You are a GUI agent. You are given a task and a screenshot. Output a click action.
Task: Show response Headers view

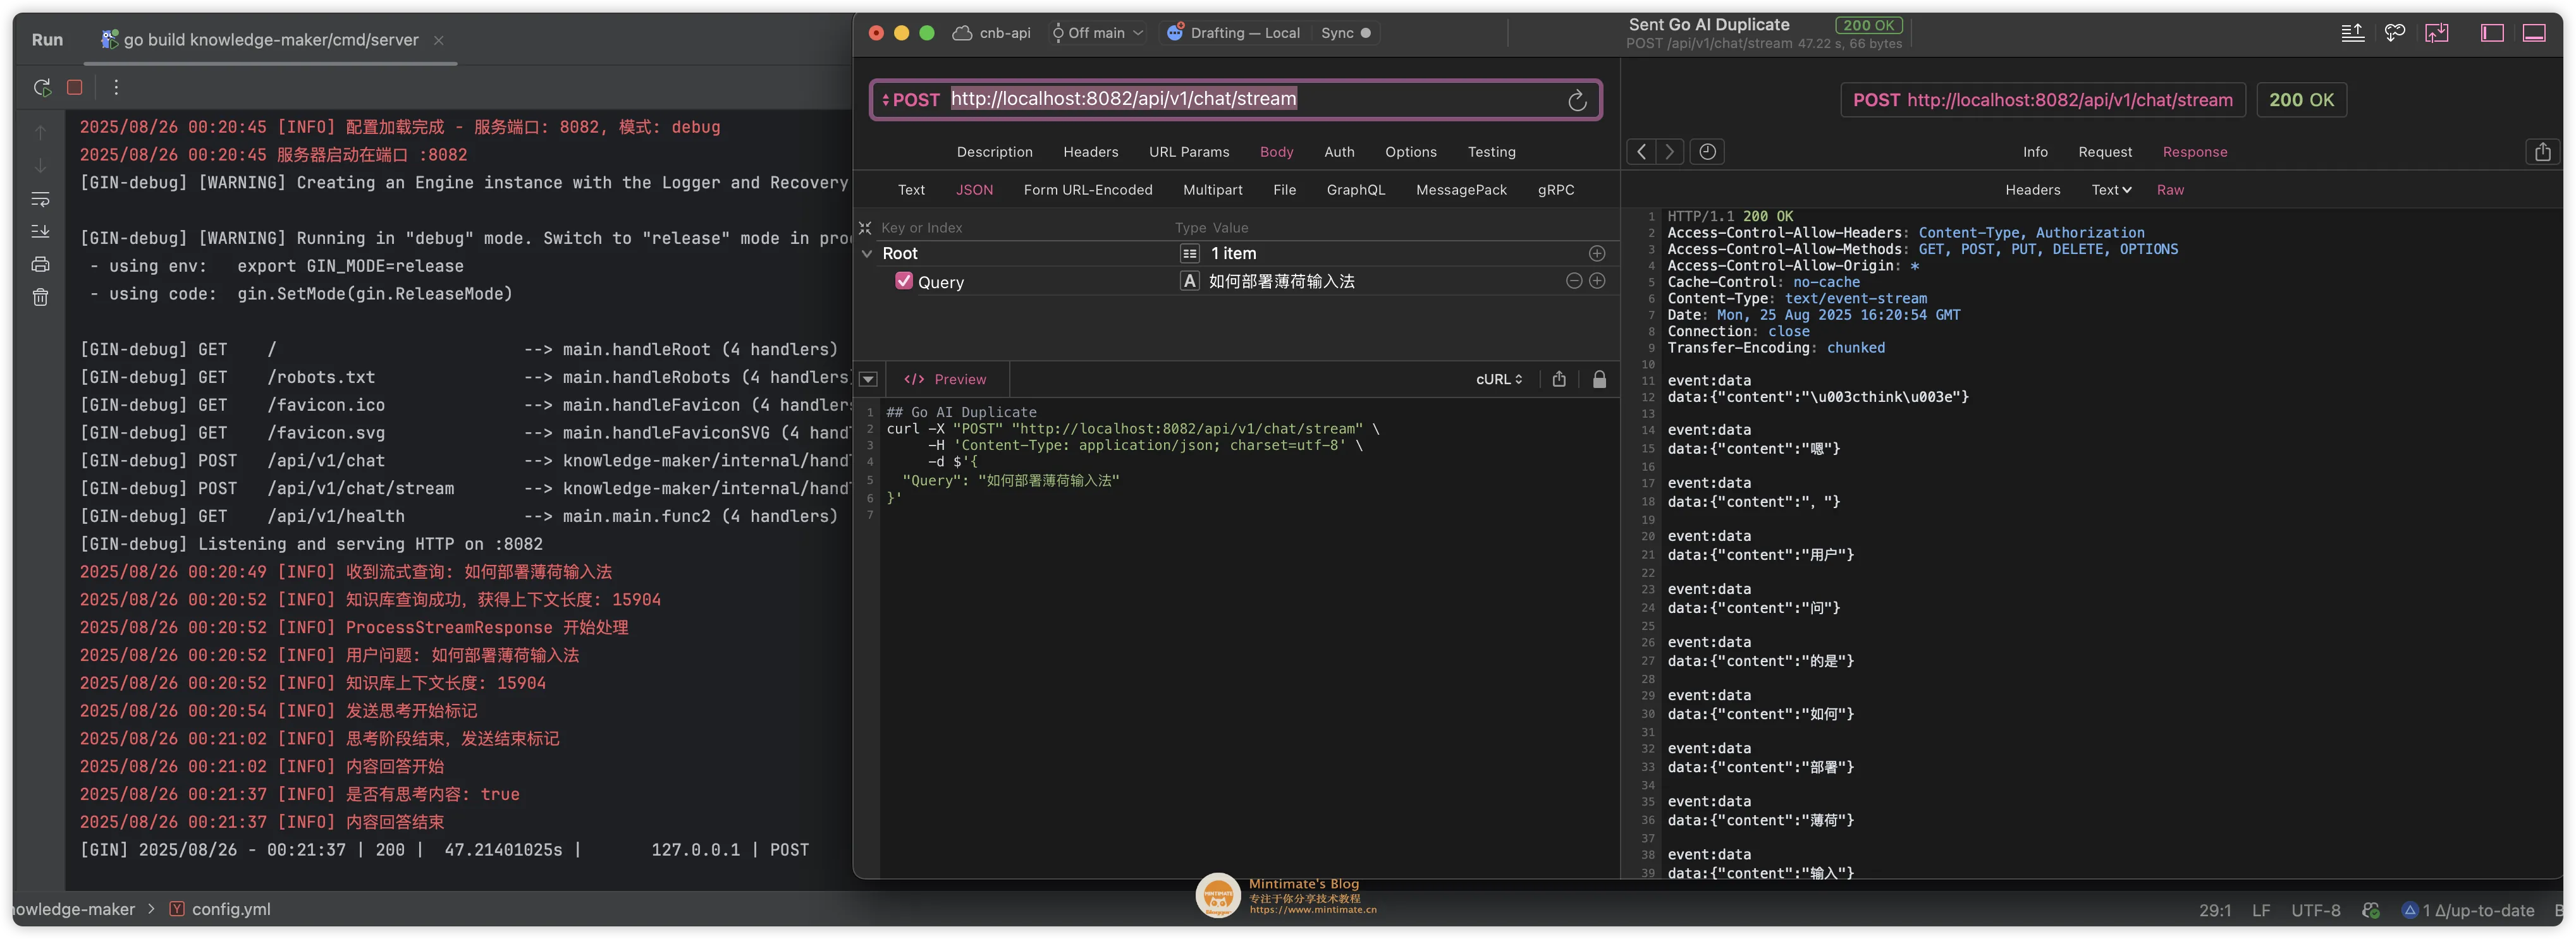2032,190
